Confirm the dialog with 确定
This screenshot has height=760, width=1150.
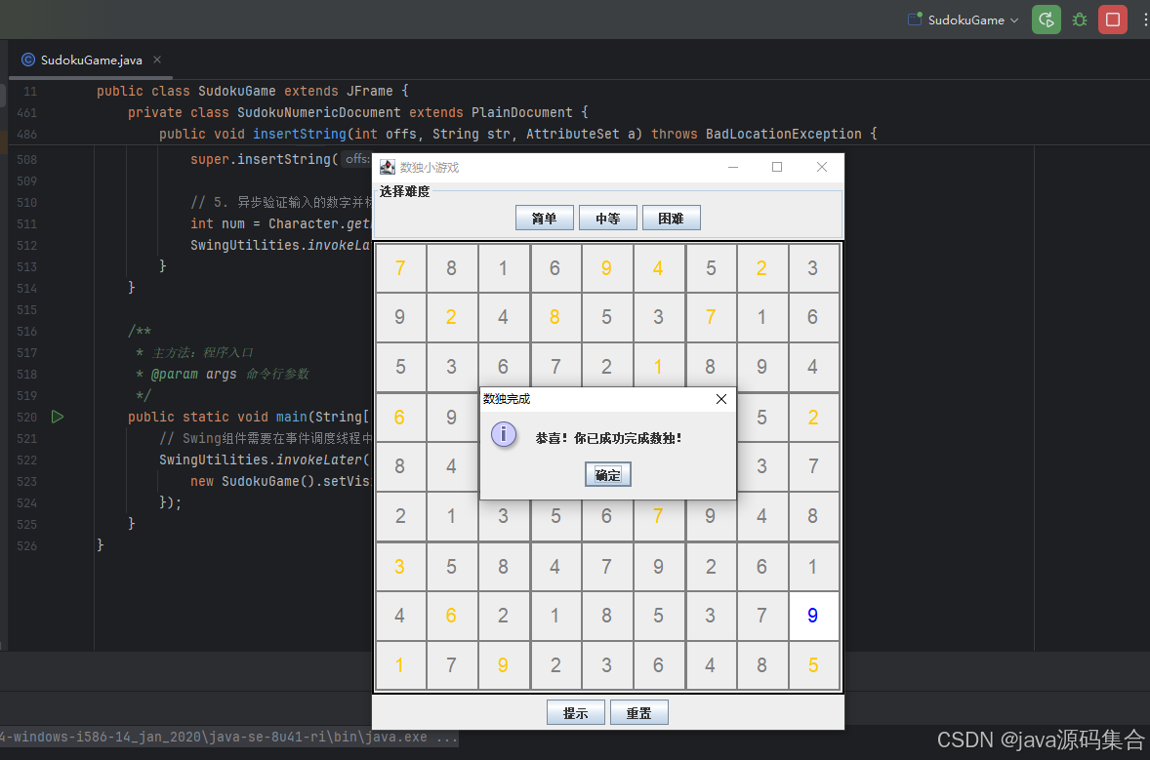tap(607, 475)
